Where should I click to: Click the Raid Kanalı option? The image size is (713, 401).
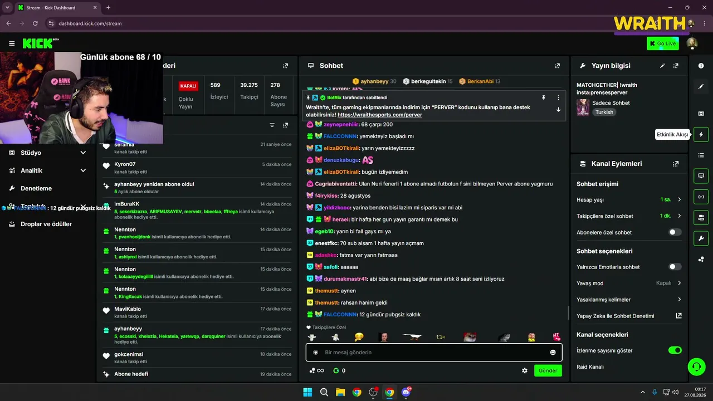(x=590, y=367)
